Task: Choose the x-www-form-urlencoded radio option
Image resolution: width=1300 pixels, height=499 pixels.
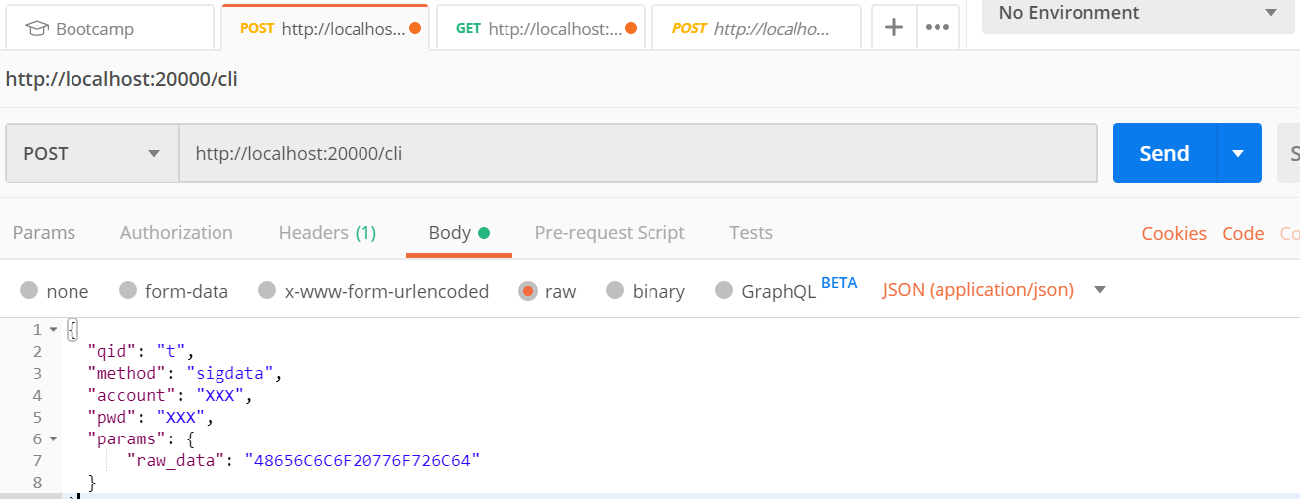Action: point(266,291)
